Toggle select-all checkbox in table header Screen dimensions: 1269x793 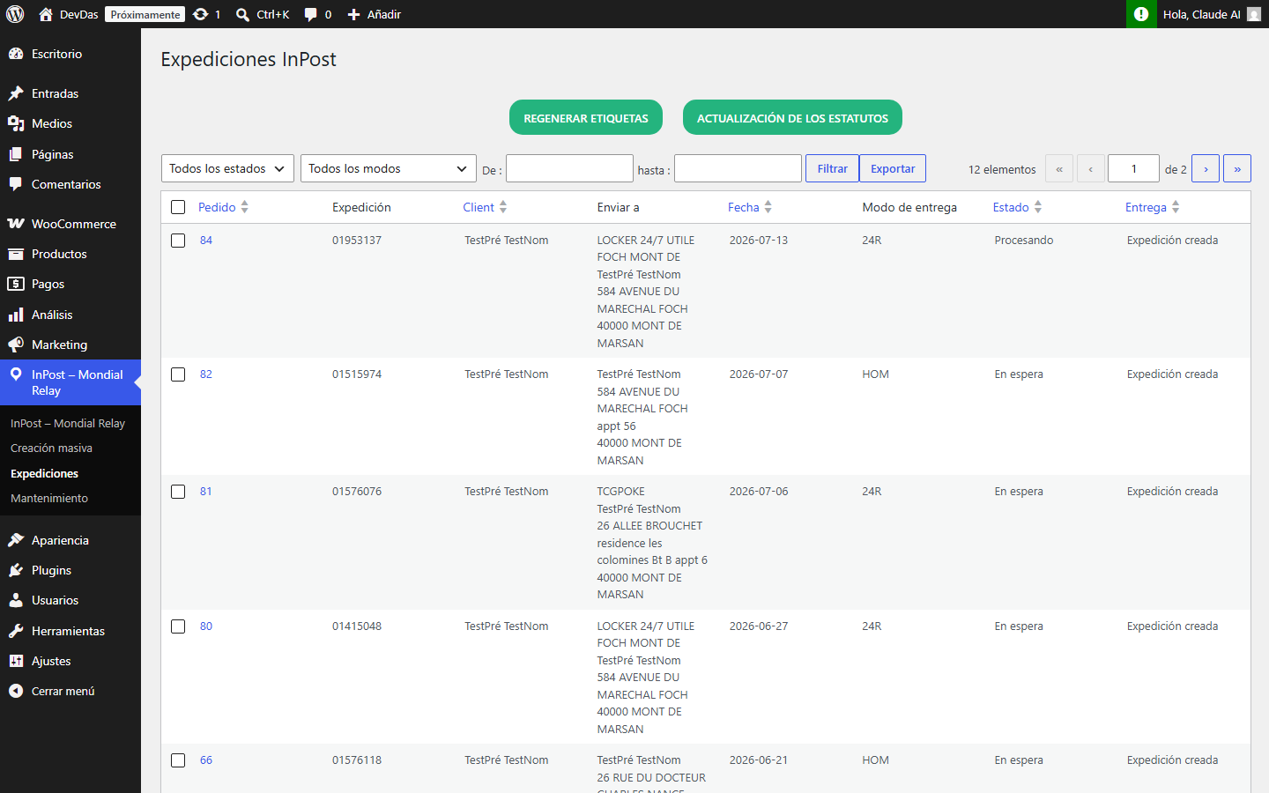[178, 207]
